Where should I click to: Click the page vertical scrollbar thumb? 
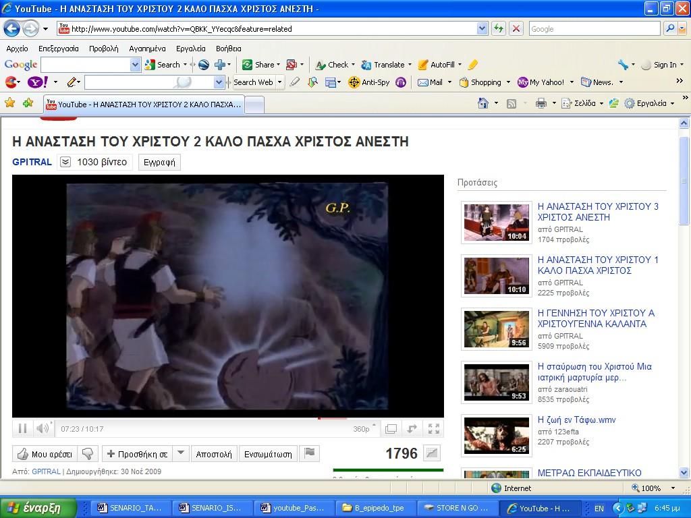coord(684,180)
